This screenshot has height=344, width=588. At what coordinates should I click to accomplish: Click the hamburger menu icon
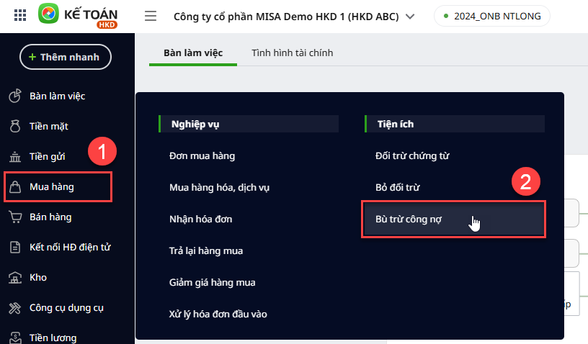coord(151,16)
